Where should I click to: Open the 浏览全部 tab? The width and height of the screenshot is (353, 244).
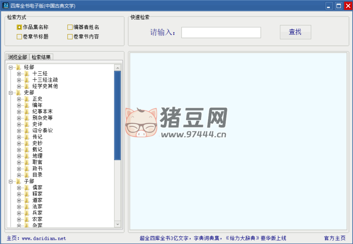[17, 57]
